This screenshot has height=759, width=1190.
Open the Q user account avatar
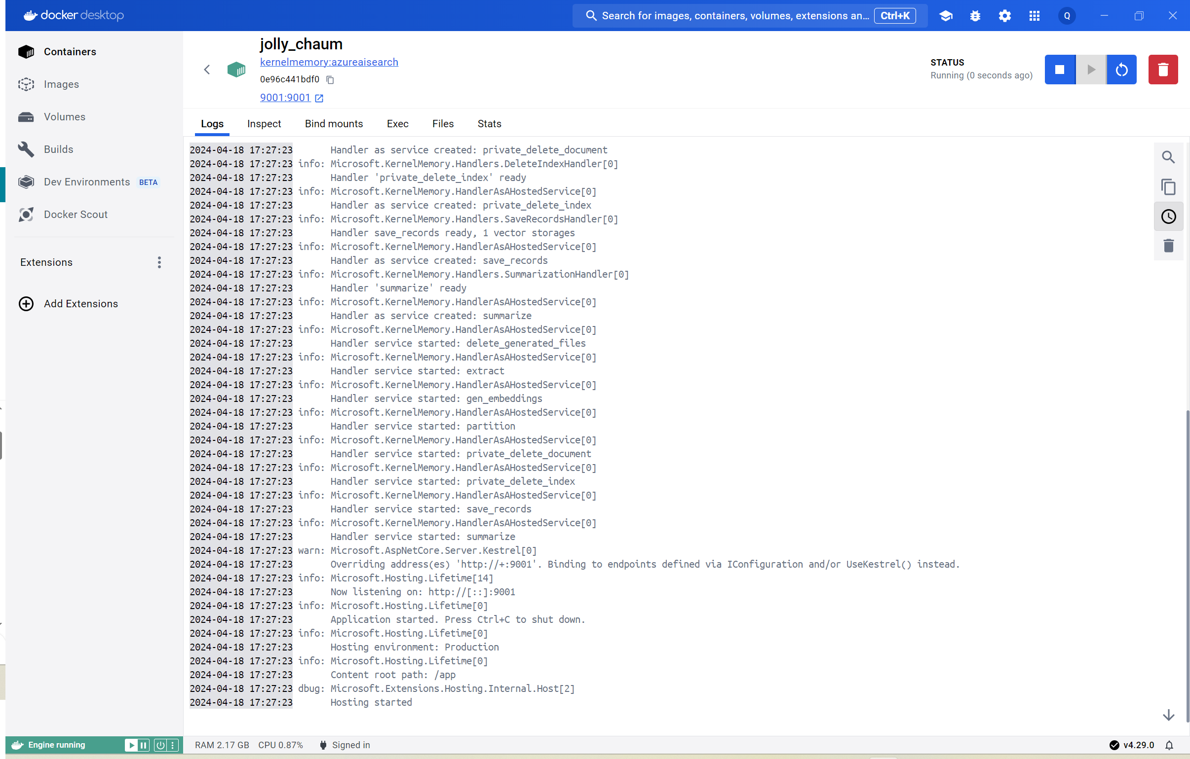(x=1067, y=16)
